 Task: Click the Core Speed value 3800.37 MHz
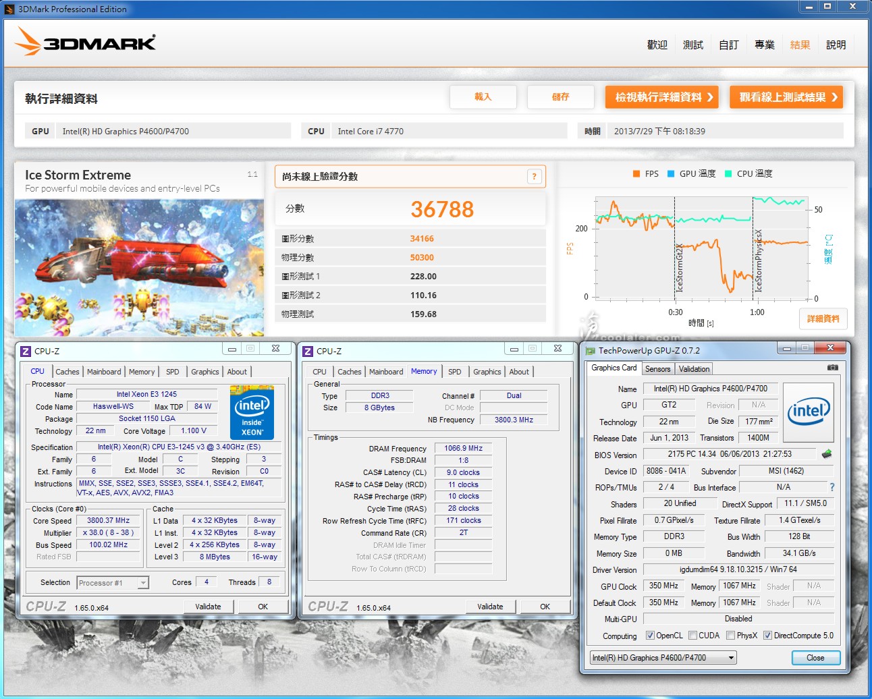pos(108,521)
